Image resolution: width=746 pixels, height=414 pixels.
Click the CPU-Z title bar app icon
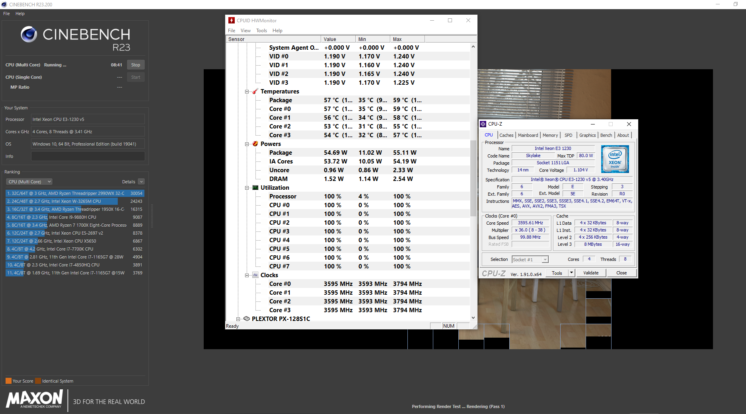point(483,124)
